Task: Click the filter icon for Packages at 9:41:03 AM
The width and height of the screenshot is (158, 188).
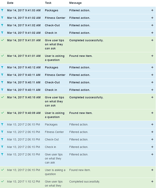Action: coord(2,10)
